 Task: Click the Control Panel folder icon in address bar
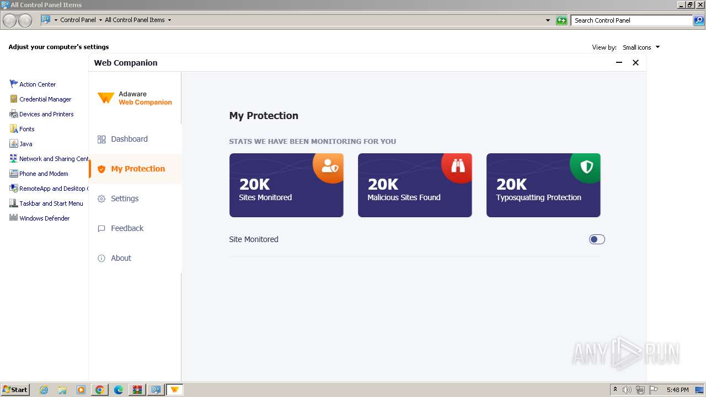pyautogui.click(x=46, y=20)
